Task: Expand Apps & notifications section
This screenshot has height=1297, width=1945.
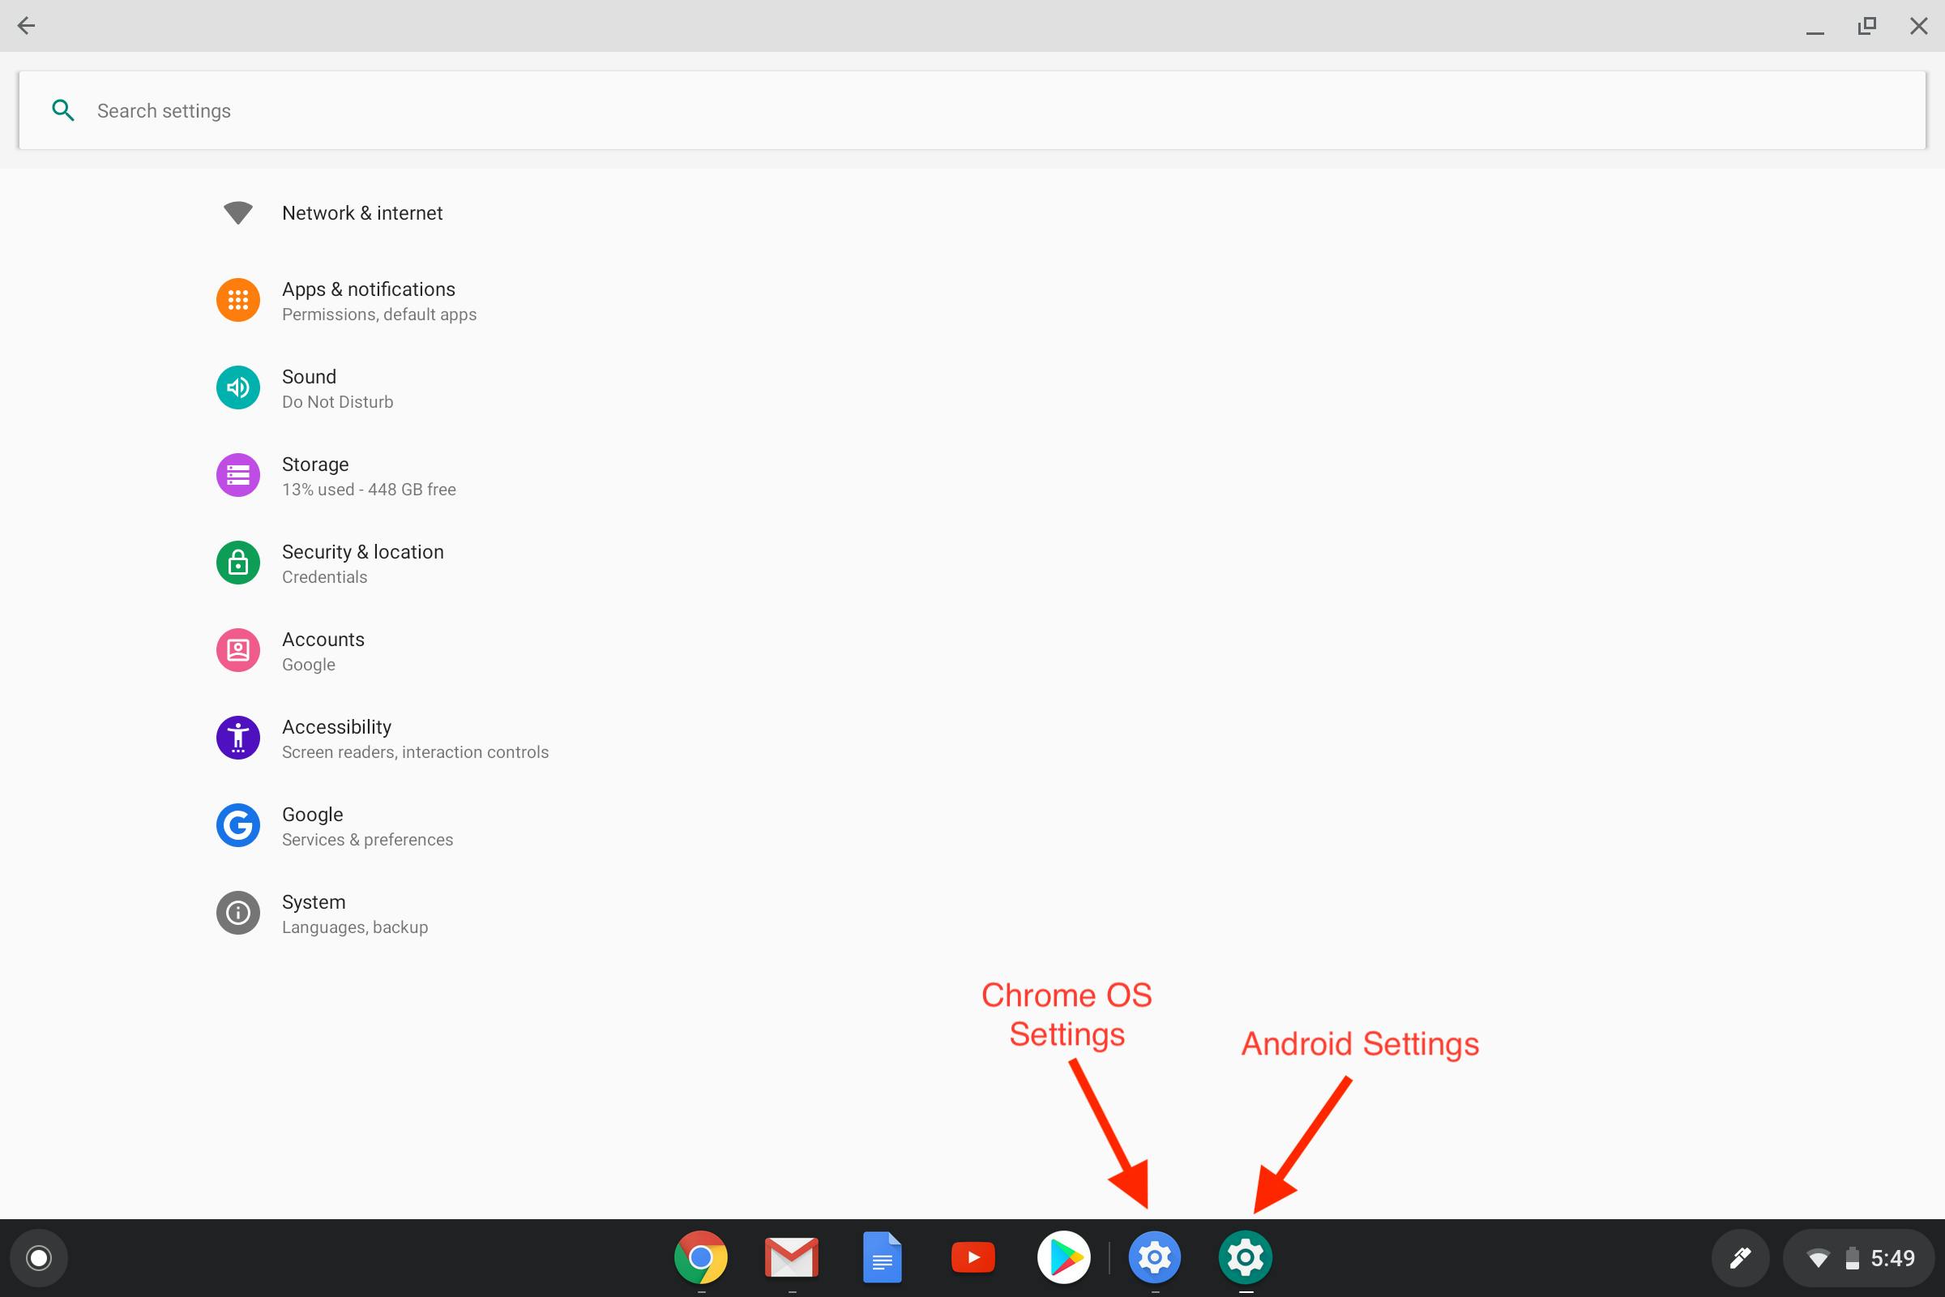Action: [x=368, y=300]
